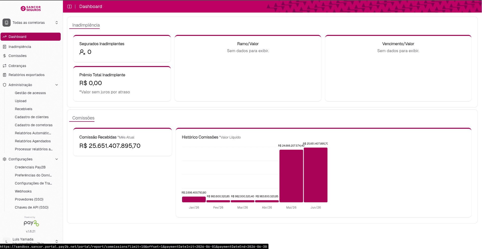Viewport: 482px width, 249px height.
Task: Open Cadastro de corretoras
Action: [x=34, y=125]
